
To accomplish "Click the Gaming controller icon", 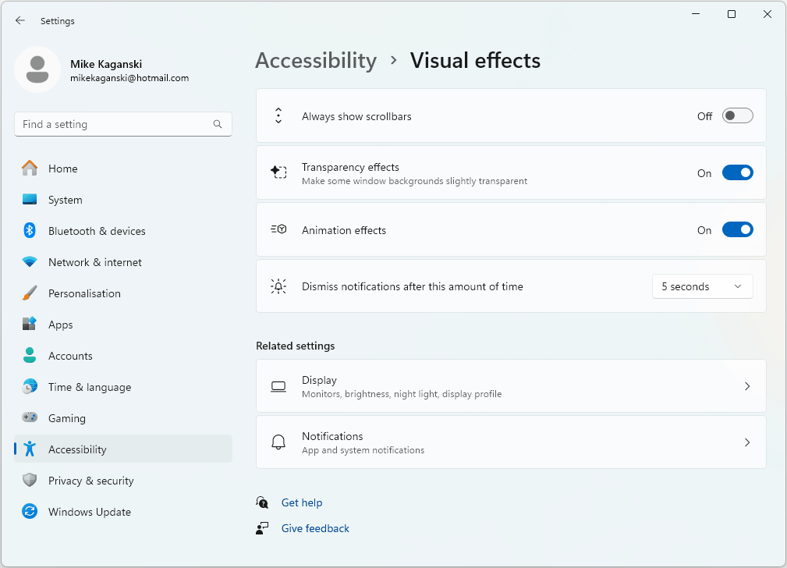I will pyautogui.click(x=30, y=417).
